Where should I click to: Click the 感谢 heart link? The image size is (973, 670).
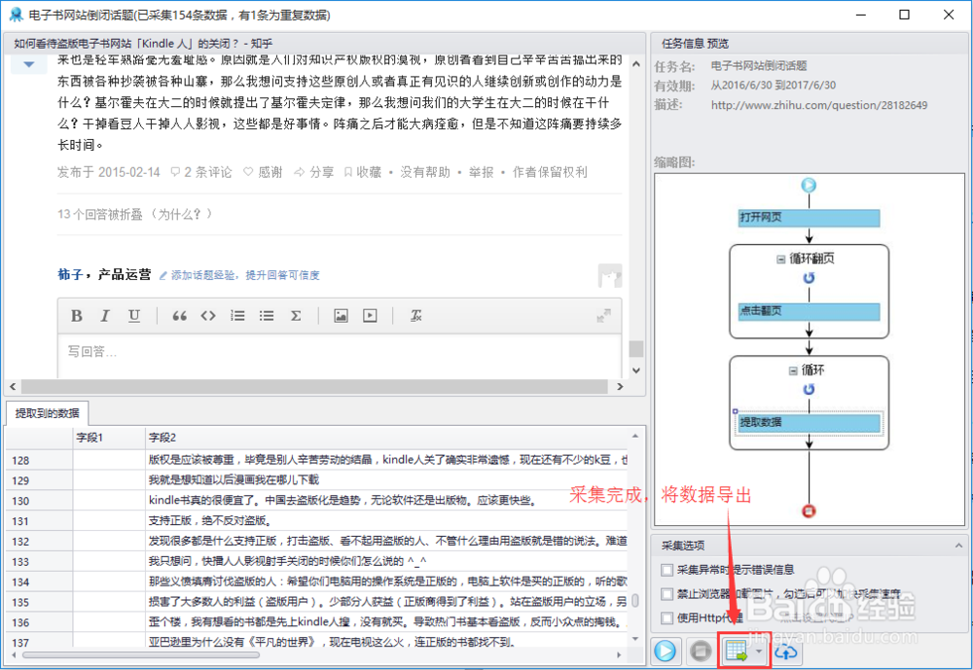tap(263, 172)
